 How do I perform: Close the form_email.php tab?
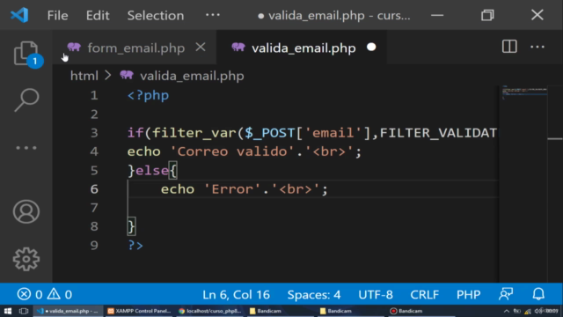tap(201, 47)
